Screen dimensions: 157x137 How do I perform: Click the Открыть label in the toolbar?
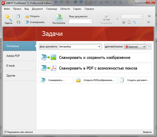pos(35,16)
